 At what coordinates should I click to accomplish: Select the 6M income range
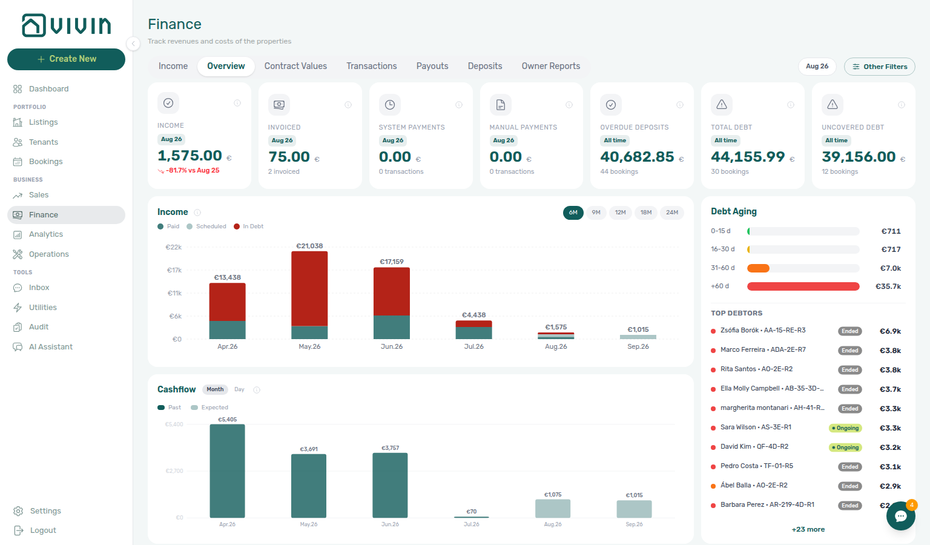click(573, 213)
